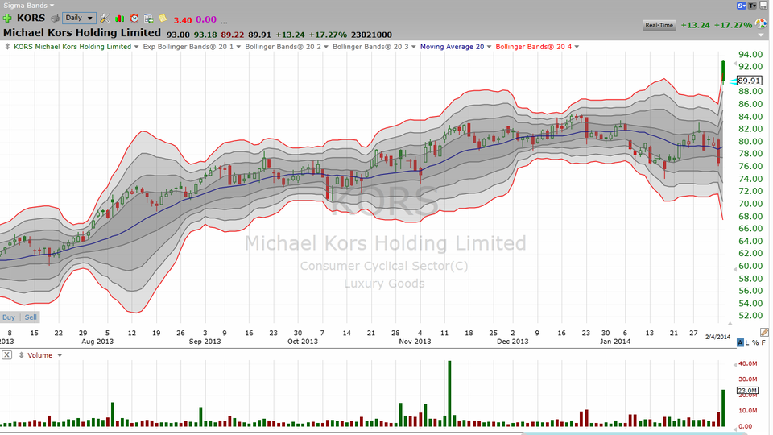Click the Buy button
Viewport: 773px width, 435px height.
[9, 317]
